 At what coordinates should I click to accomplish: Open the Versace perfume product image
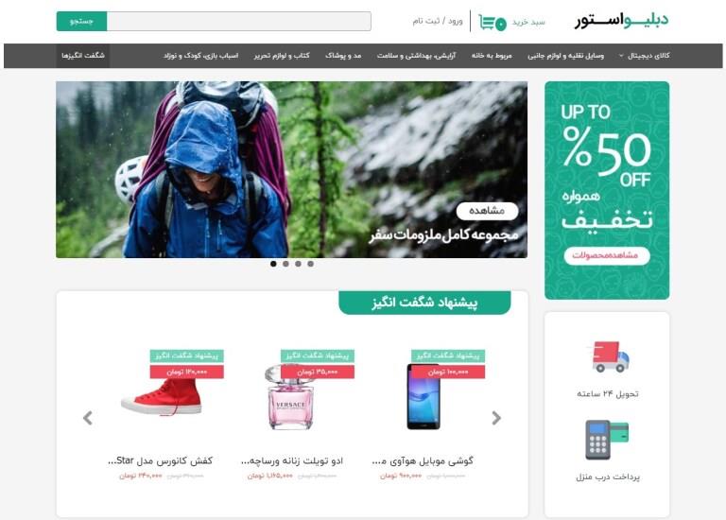click(x=291, y=397)
